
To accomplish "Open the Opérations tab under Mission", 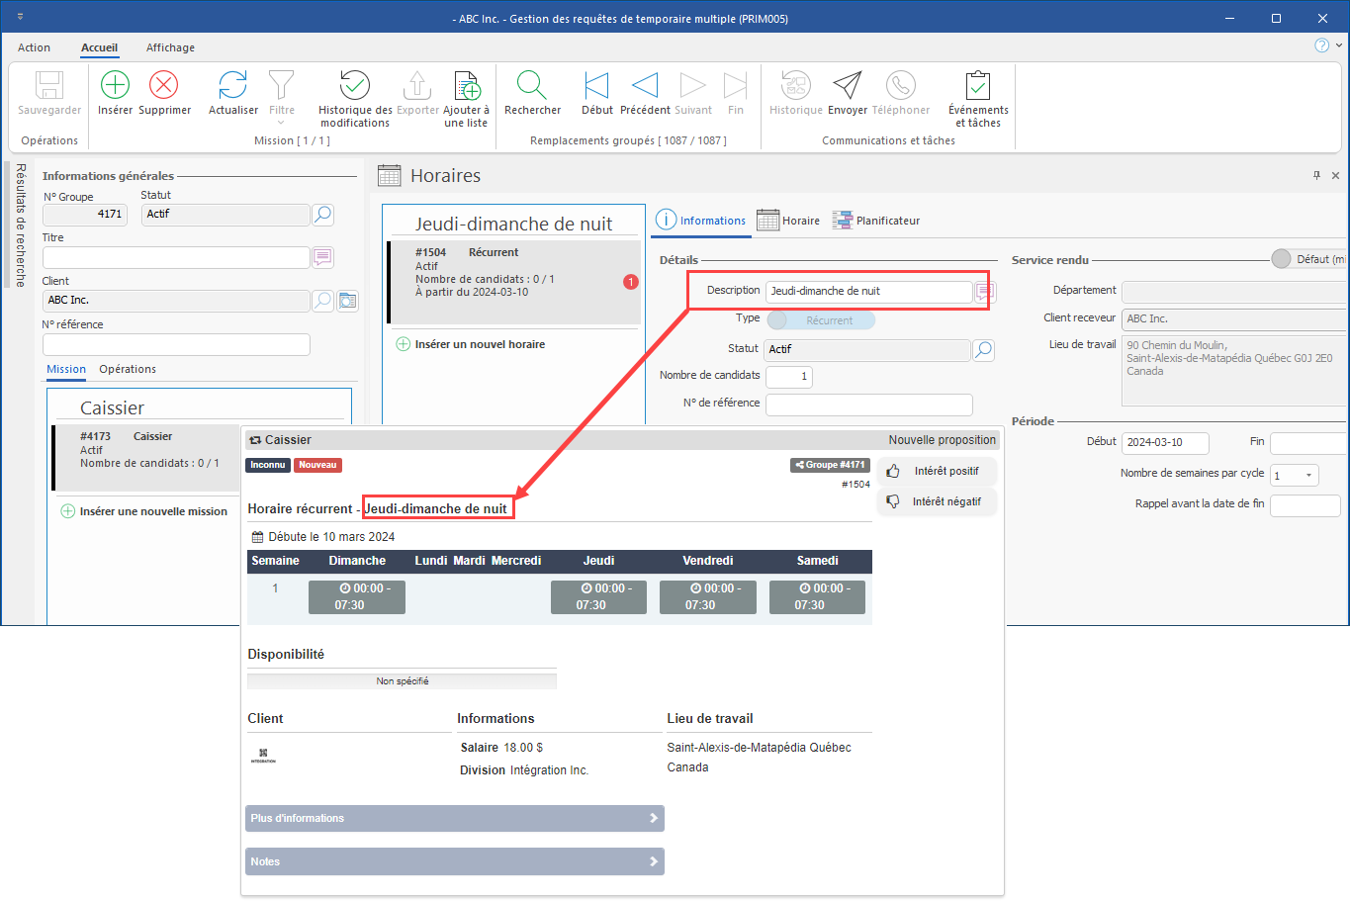I will coord(128,369).
